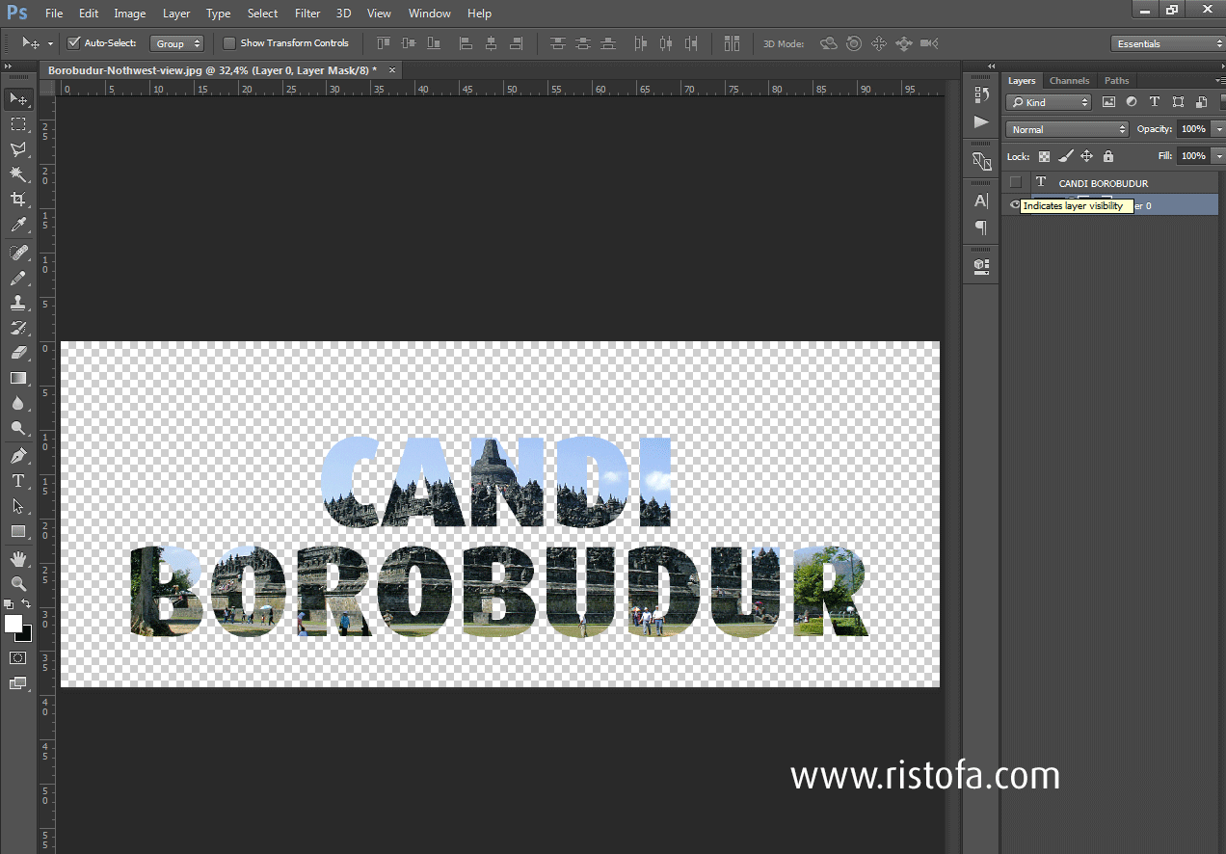The image size is (1226, 854).
Task: Enable Show Transform Controls
Action: tap(229, 42)
